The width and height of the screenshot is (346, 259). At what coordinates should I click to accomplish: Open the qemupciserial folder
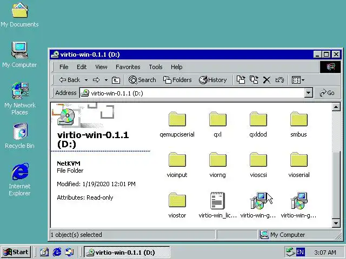[x=177, y=125]
